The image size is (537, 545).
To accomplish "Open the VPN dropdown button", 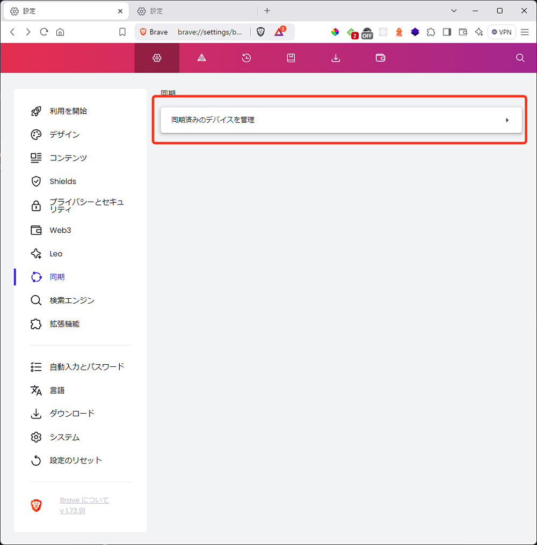I will pos(502,32).
